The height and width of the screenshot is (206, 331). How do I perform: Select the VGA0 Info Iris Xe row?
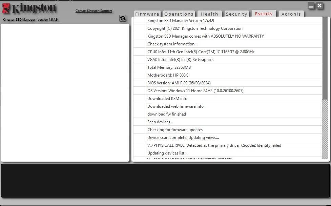[228, 60]
